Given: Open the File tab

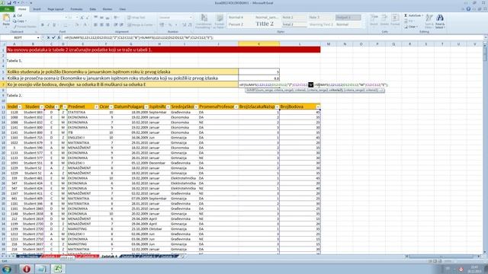Looking at the screenshot, I should 7,9.
